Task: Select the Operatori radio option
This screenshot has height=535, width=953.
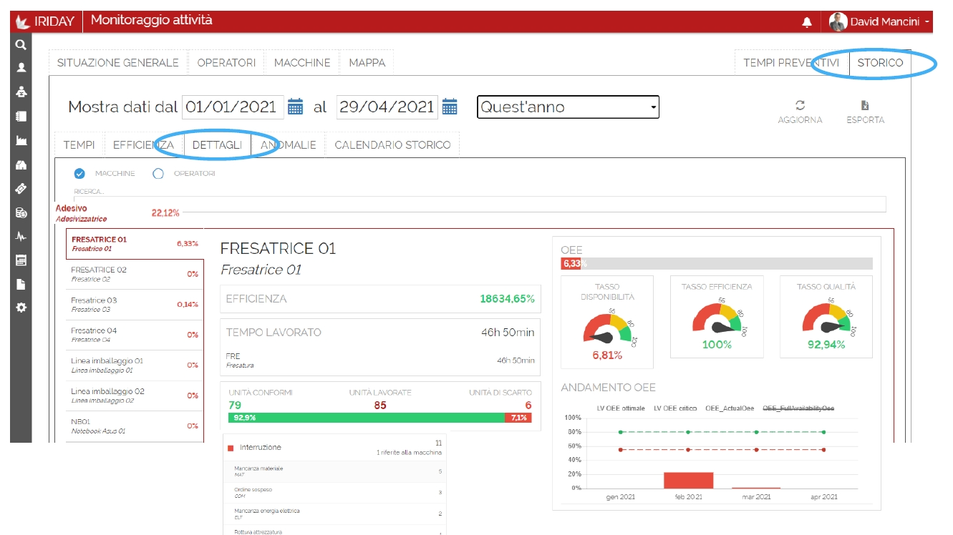Action: coord(158,174)
